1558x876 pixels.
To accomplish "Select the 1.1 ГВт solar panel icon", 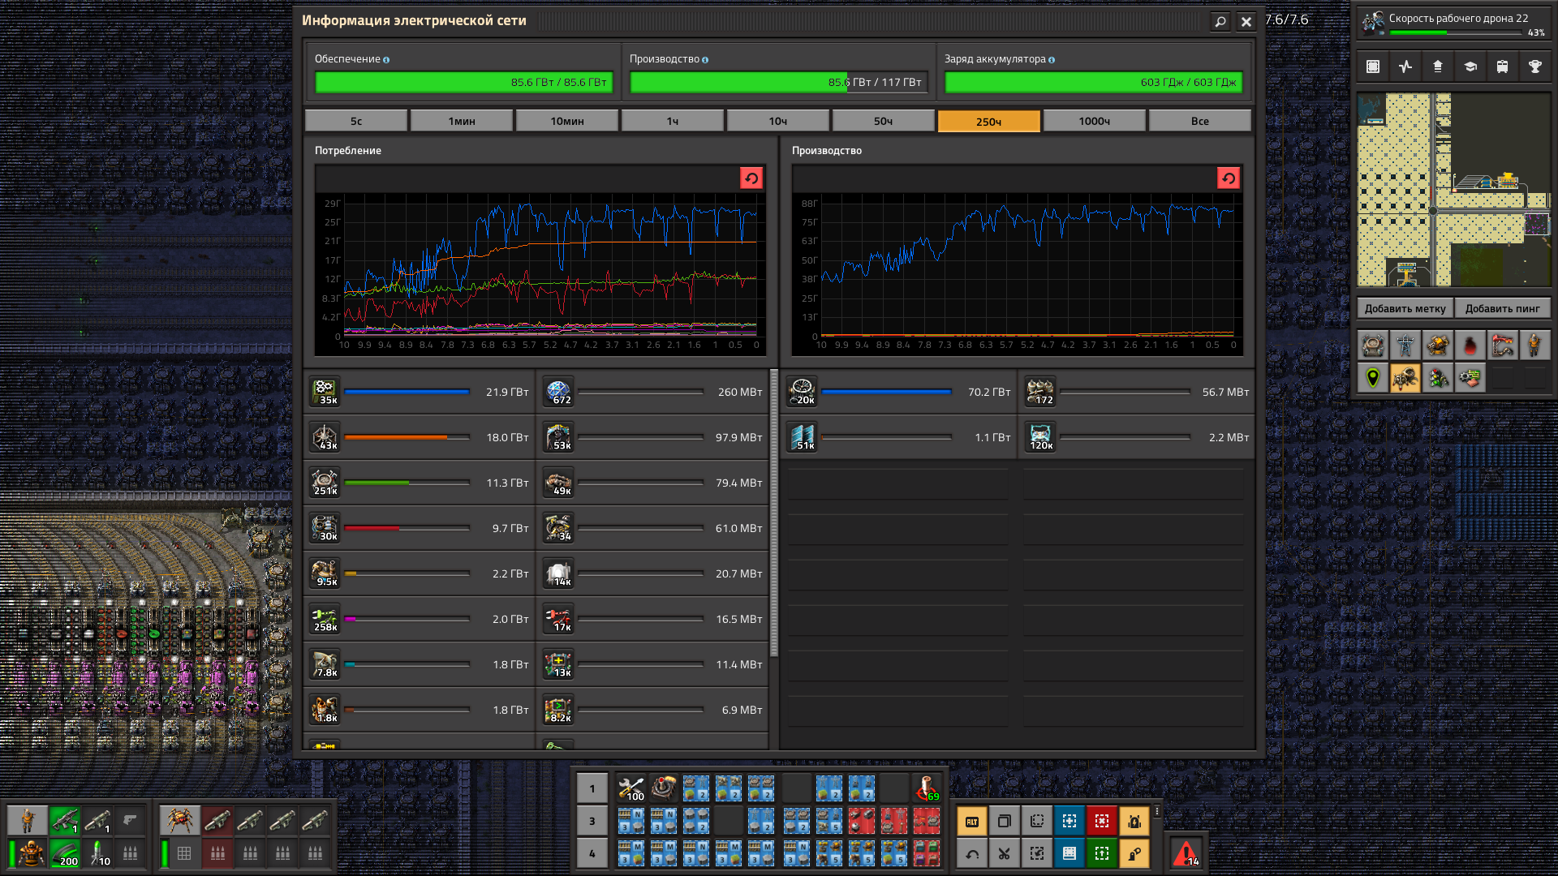I will tap(803, 437).
